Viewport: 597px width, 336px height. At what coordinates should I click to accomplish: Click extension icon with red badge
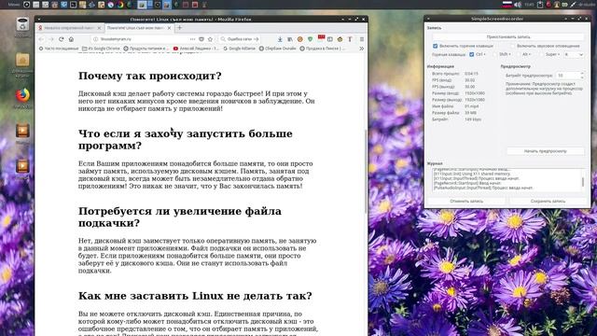tap(321, 38)
